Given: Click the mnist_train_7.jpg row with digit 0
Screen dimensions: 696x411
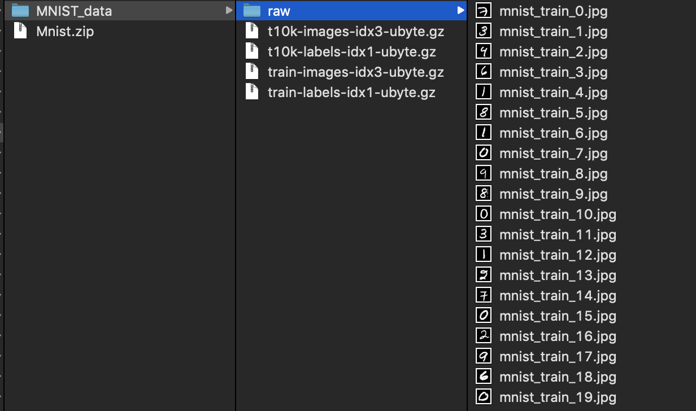Looking at the screenshot, I should pos(553,153).
